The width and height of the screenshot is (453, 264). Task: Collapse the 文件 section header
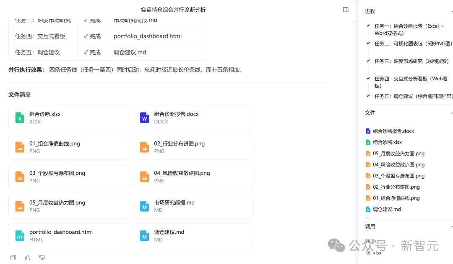[408, 113]
